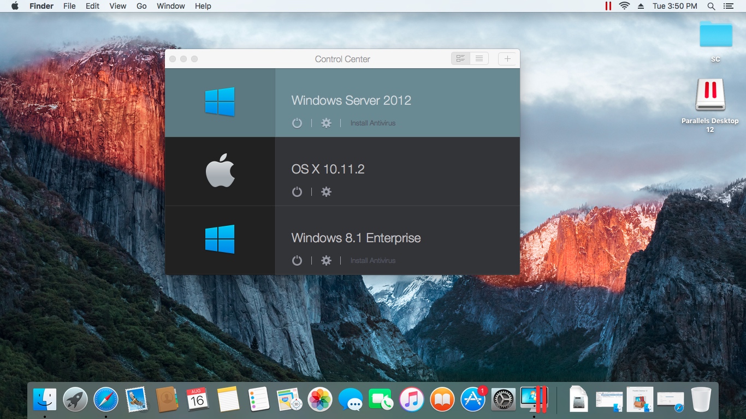Open the Help menu
Viewport: 746px width, 419px height.
point(203,6)
